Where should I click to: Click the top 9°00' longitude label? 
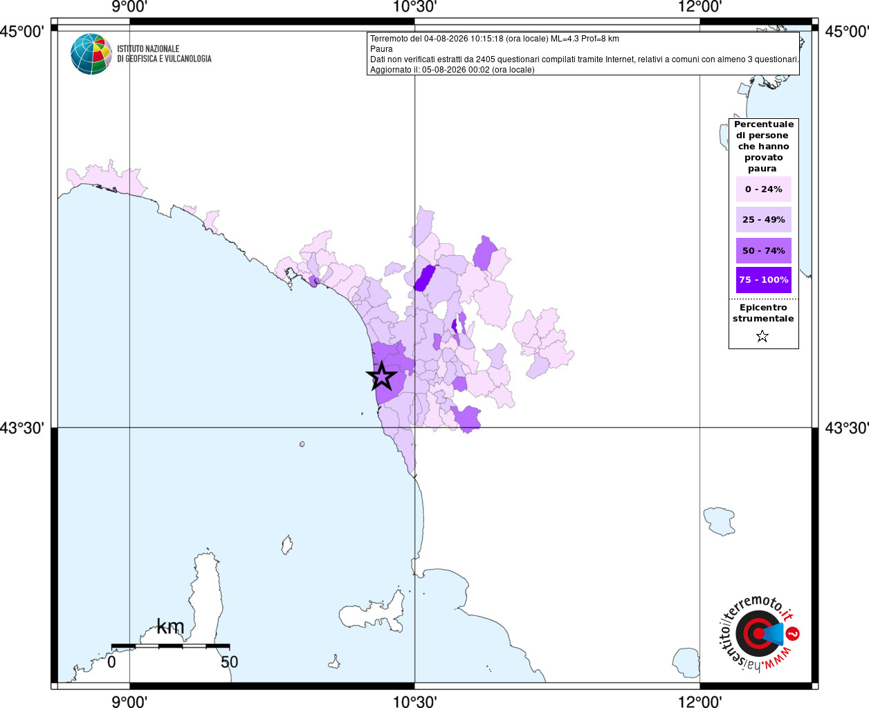[x=129, y=7]
